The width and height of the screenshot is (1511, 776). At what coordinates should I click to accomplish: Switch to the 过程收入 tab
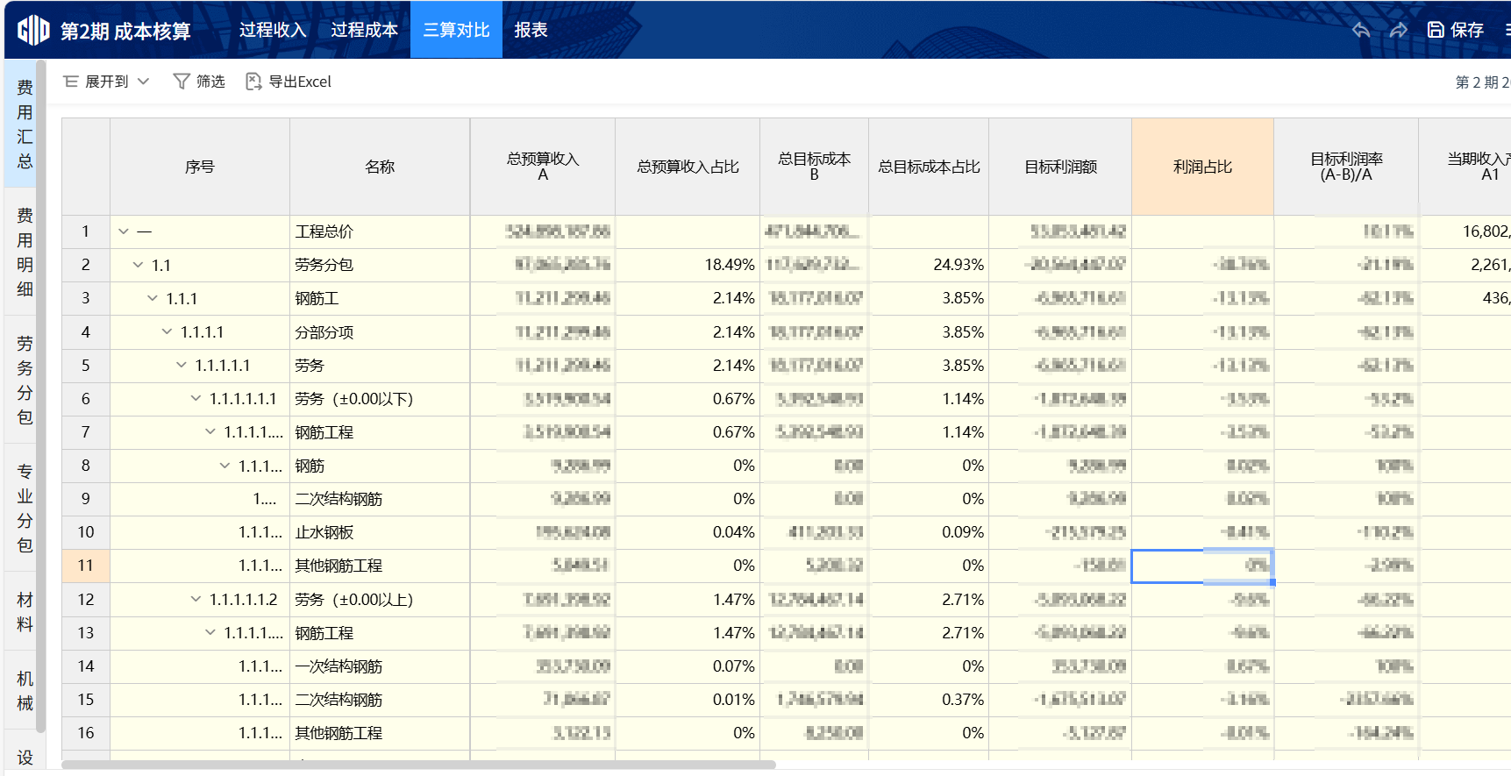273,30
